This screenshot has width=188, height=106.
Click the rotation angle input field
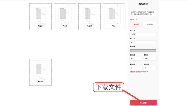point(136,59)
